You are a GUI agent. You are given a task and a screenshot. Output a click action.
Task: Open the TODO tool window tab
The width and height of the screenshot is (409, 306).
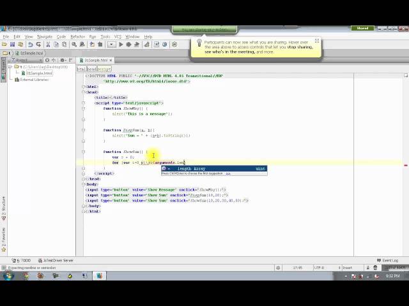[x=21, y=261]
